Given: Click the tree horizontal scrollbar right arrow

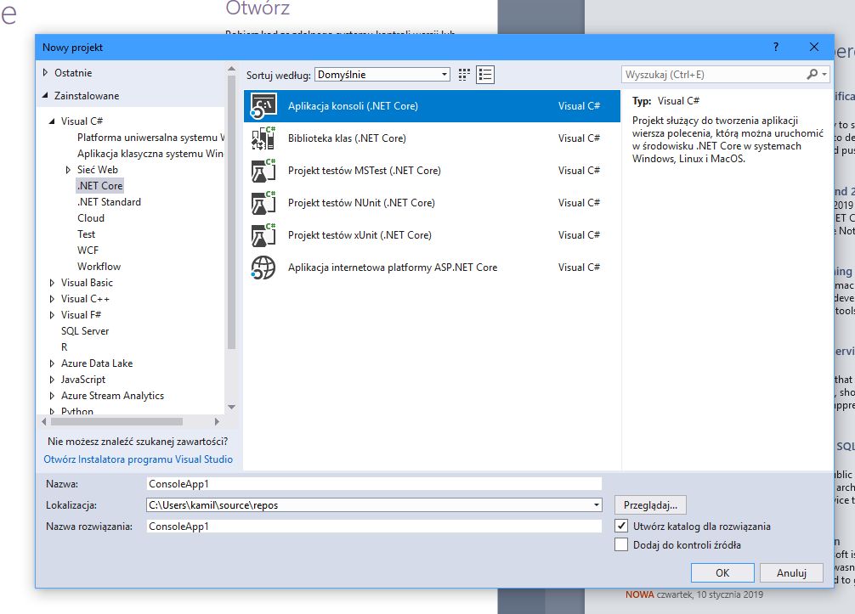Looking at the screenshot, I should pyautogui.click(x=217, y=422).
